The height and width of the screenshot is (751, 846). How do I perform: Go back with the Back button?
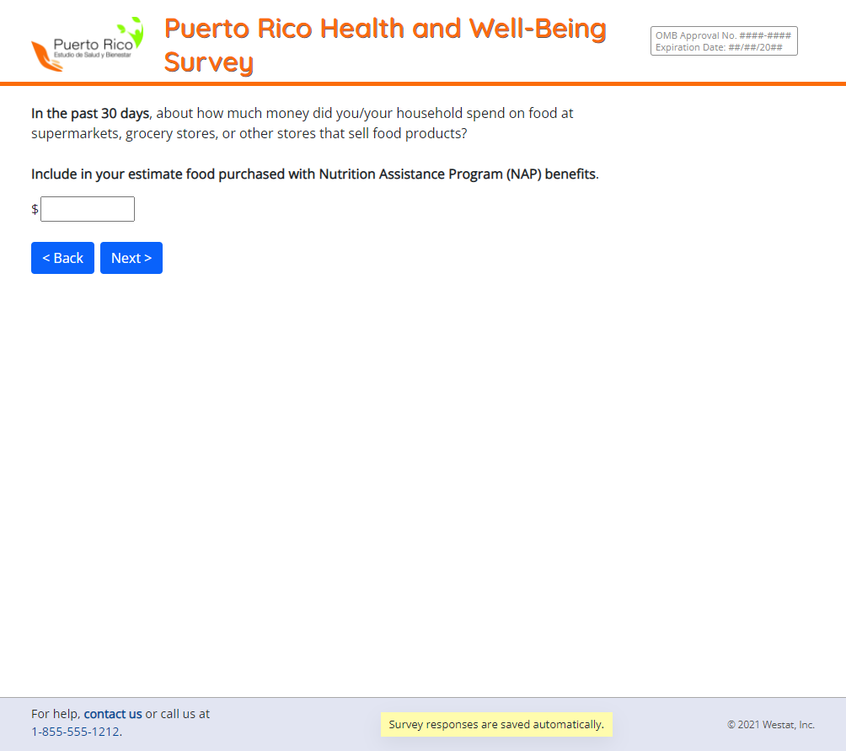pyautogui.click(x=62, y=258)
